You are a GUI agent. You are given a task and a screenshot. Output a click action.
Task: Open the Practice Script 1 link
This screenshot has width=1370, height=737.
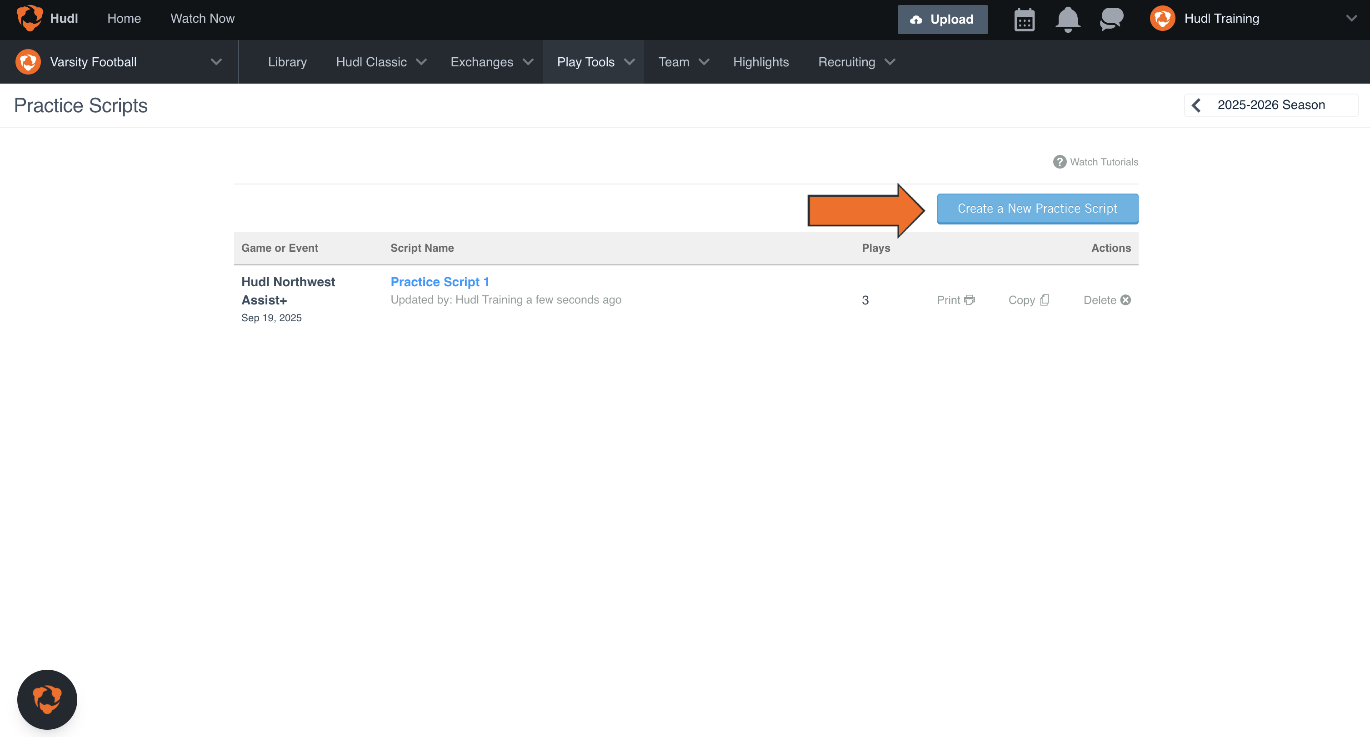(440, 282)
